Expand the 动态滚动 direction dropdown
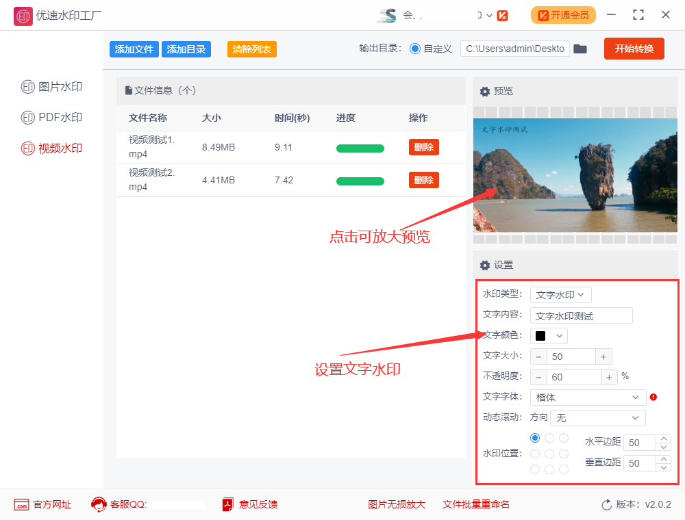Screen dimensions: 685x520 pyautogui.click(x=597, y=417)
